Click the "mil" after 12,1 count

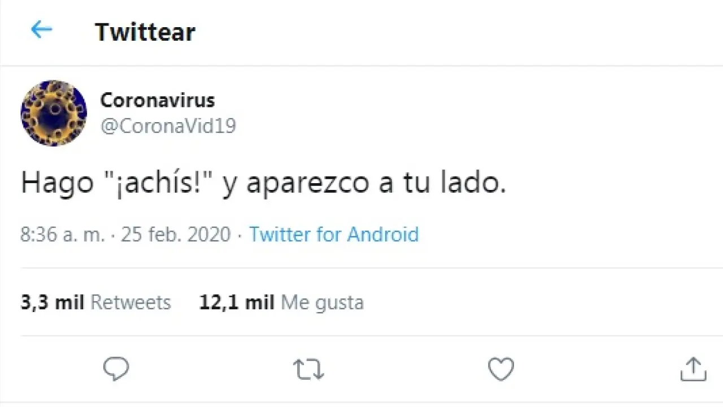click(259, 302)
